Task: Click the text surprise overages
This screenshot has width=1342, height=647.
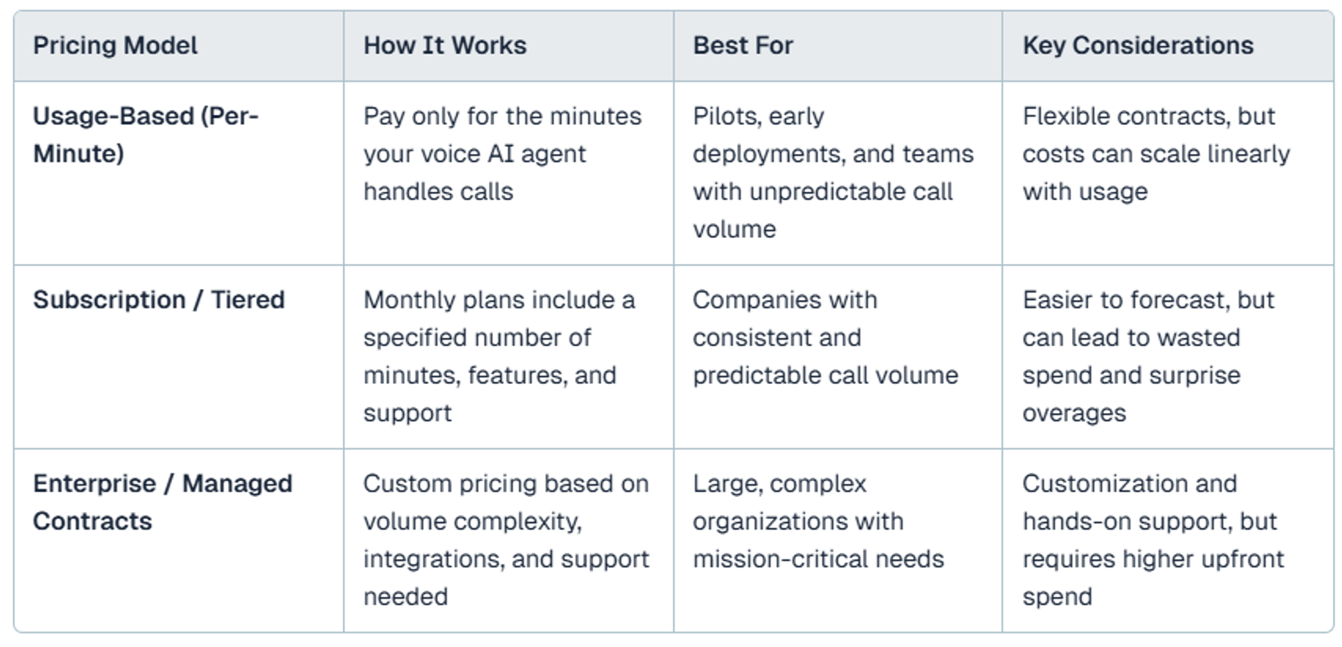Action: click(1131, 394)
